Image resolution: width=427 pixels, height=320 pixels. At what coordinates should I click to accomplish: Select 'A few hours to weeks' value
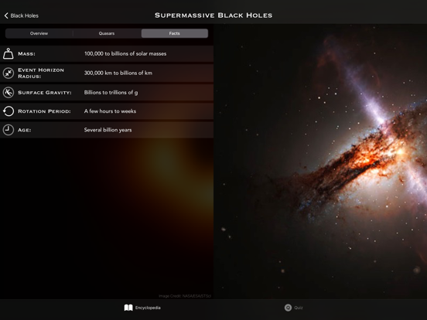[x=110, y=111]
